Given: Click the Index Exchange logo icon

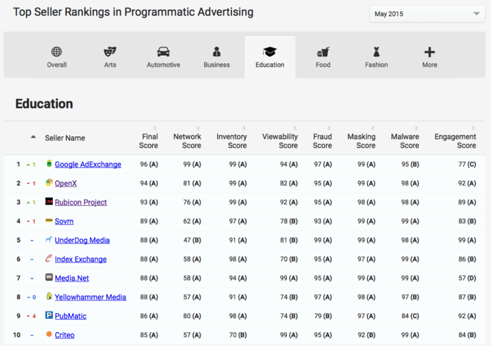Looking at the screenshot, I should click(x=48, y=258).
